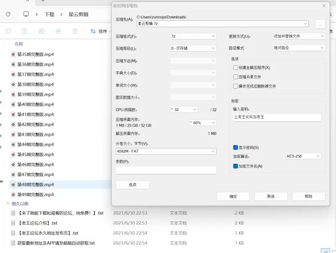Click the 名称 column header
The width and height of the screenshot is (336, 253).
point(19,44)
